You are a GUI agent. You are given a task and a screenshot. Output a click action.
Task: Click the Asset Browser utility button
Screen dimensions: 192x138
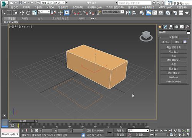point(174,48)
